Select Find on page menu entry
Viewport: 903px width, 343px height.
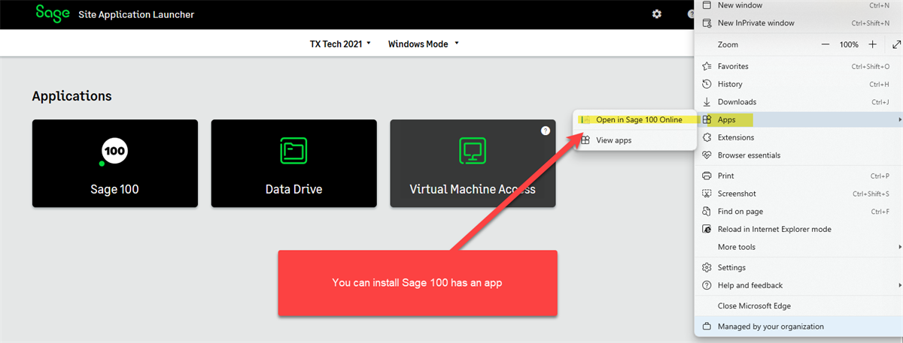pos(798,212)
